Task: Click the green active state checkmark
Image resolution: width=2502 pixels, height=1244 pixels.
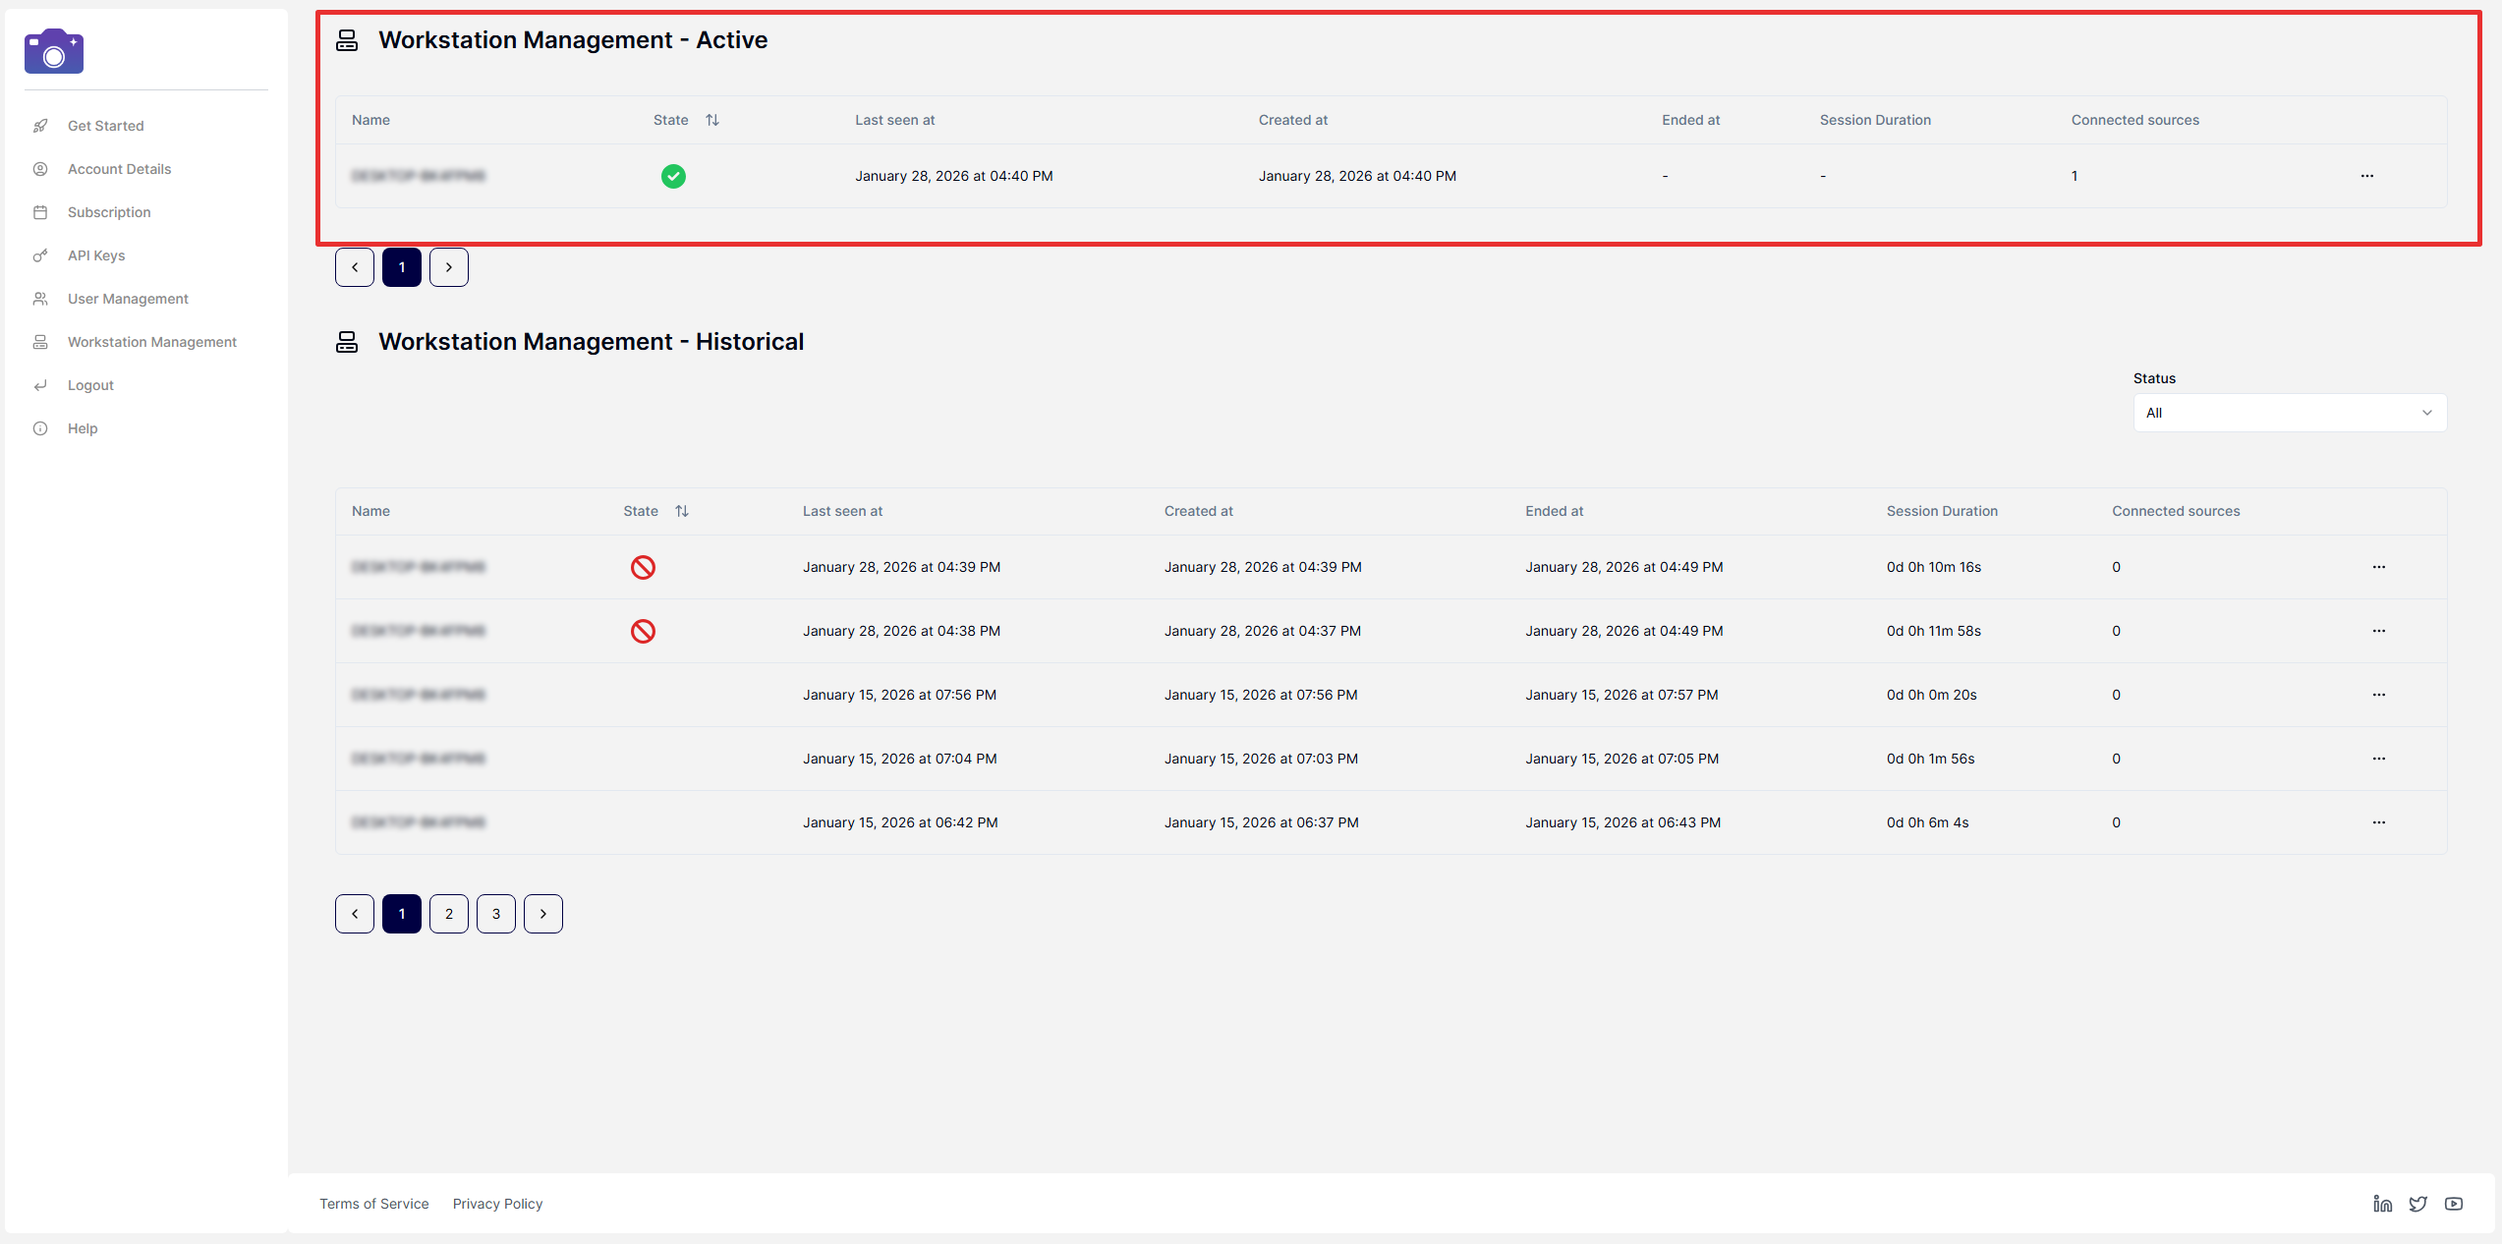Action: tap(673, 176)
